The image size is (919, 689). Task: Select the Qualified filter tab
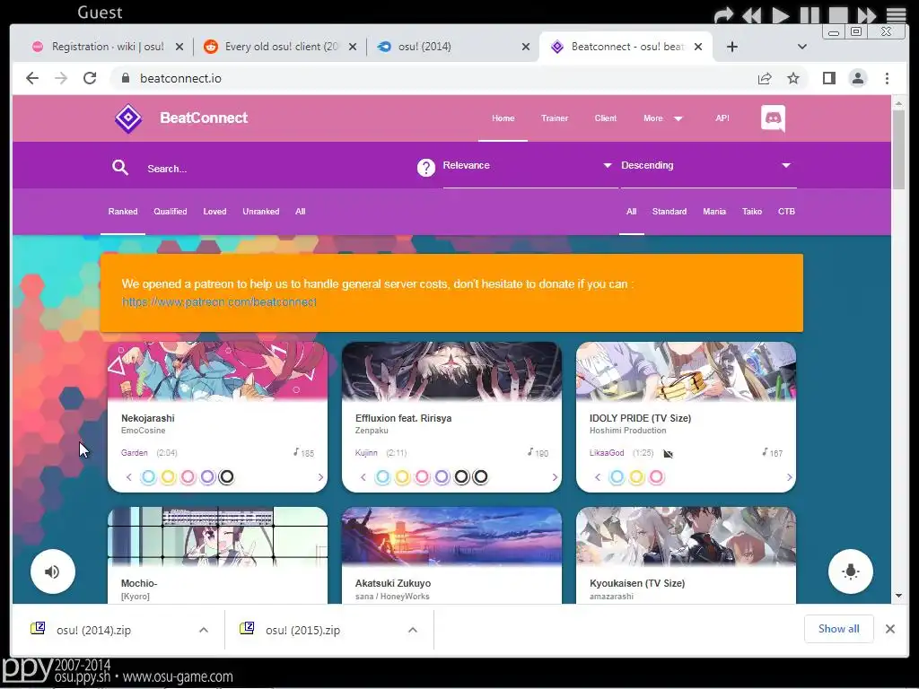[170, 212]
